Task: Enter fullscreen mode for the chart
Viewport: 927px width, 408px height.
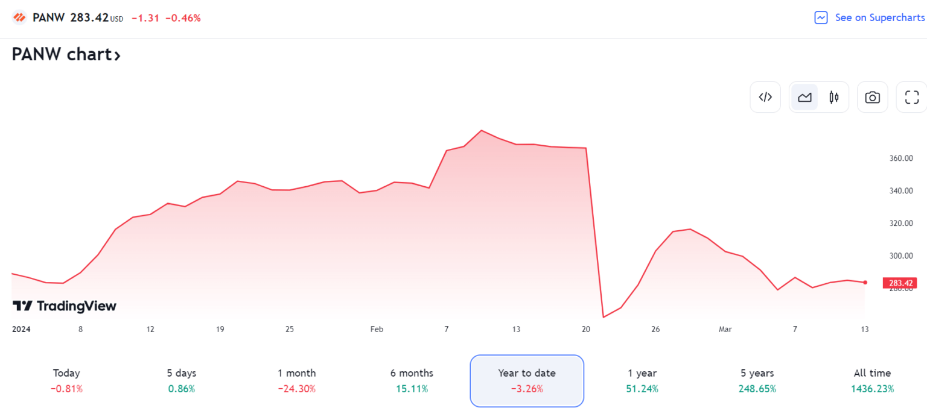Action: pyautogui.click(x=911, y=96)
